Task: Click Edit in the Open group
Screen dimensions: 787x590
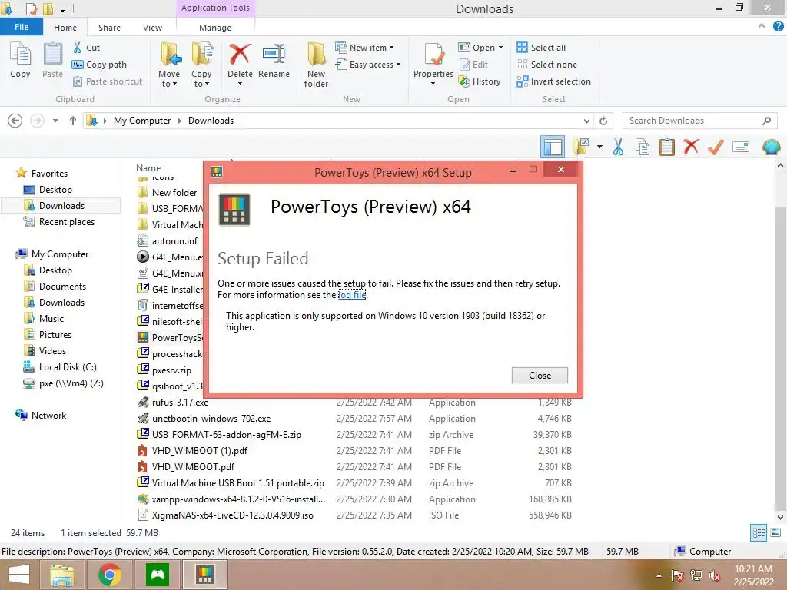Action: coord(473,65)
